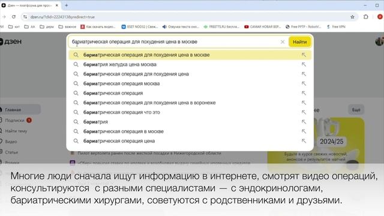Screen dimensions: 384x216
Task: Open the ESET NOD32 bookmark
Action: 140,26
